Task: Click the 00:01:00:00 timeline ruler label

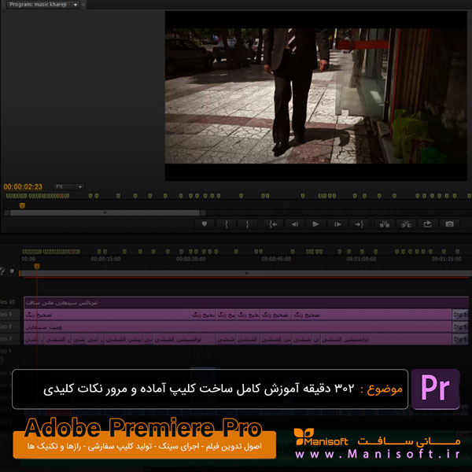Action: pos(361,259)
